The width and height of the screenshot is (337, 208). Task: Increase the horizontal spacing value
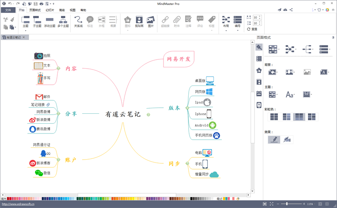point(260,16)
